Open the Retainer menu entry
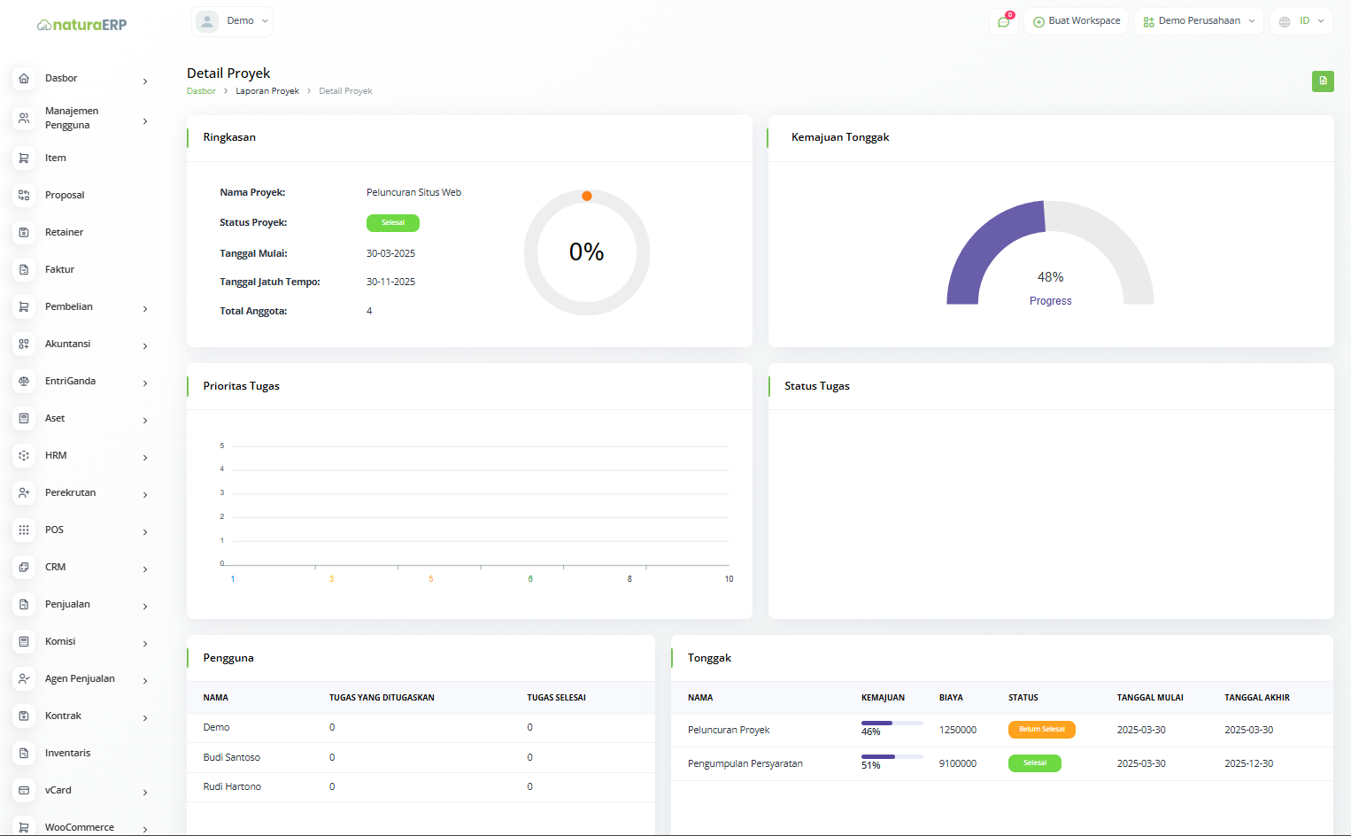 click(65, 233)
